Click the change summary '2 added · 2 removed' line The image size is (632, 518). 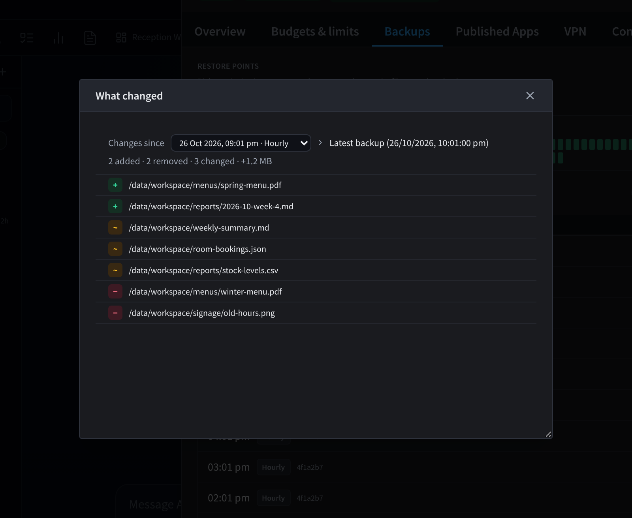coord(190,161)
